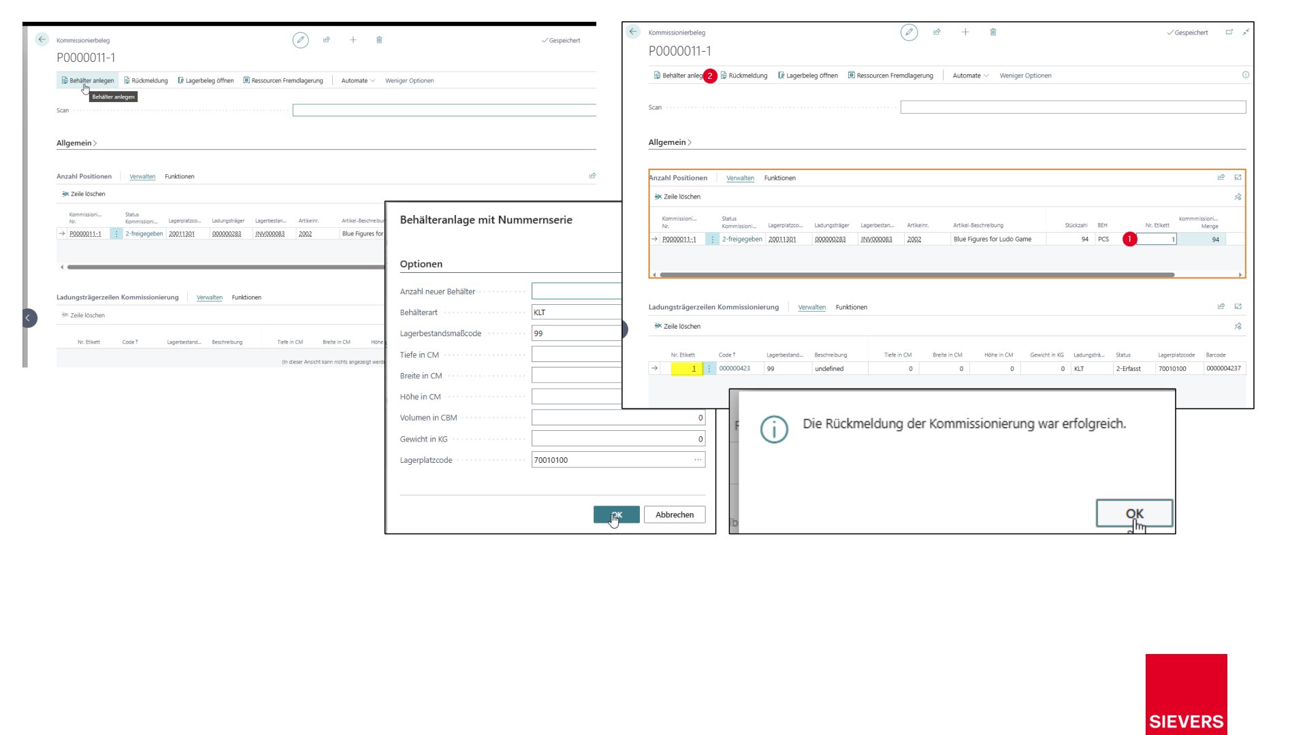Click share icon of Ladungsträgerzeilen, right window
This screenshot has height=735, width=1307.
pyautogui.click(x=1221, y=307)
